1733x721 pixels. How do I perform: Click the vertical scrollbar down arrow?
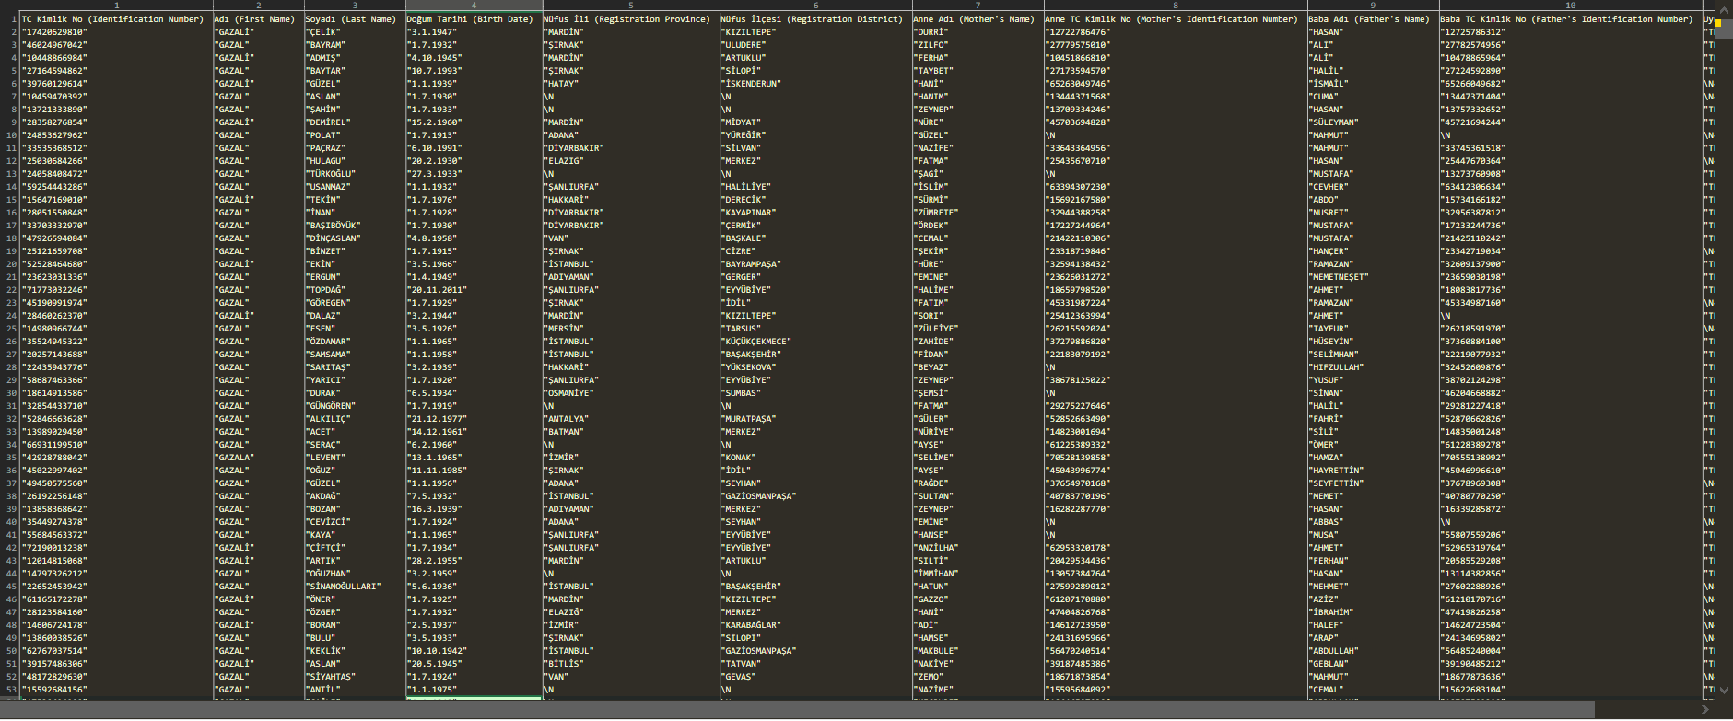pyautogui.click(x=1724, y=690)
